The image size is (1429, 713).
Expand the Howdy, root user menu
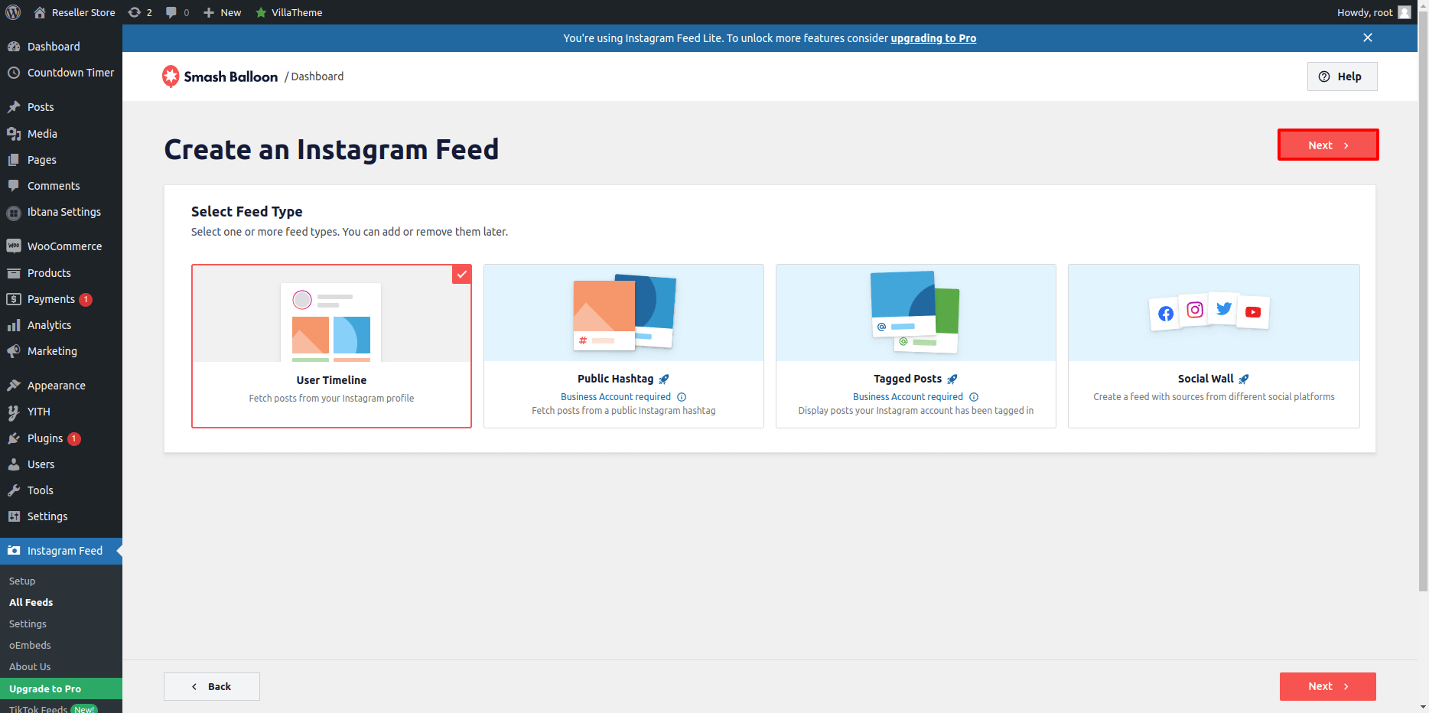[x=1372, y=12]
